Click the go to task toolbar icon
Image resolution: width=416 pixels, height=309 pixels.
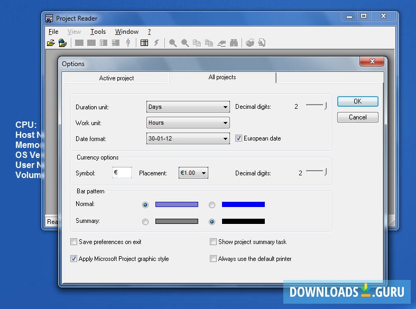click(221, 43)
